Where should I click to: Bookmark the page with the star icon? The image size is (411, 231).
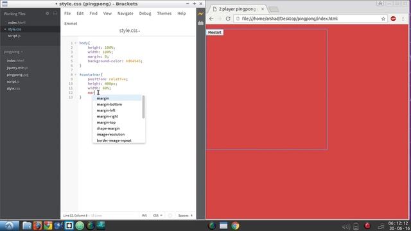[383, 19]
